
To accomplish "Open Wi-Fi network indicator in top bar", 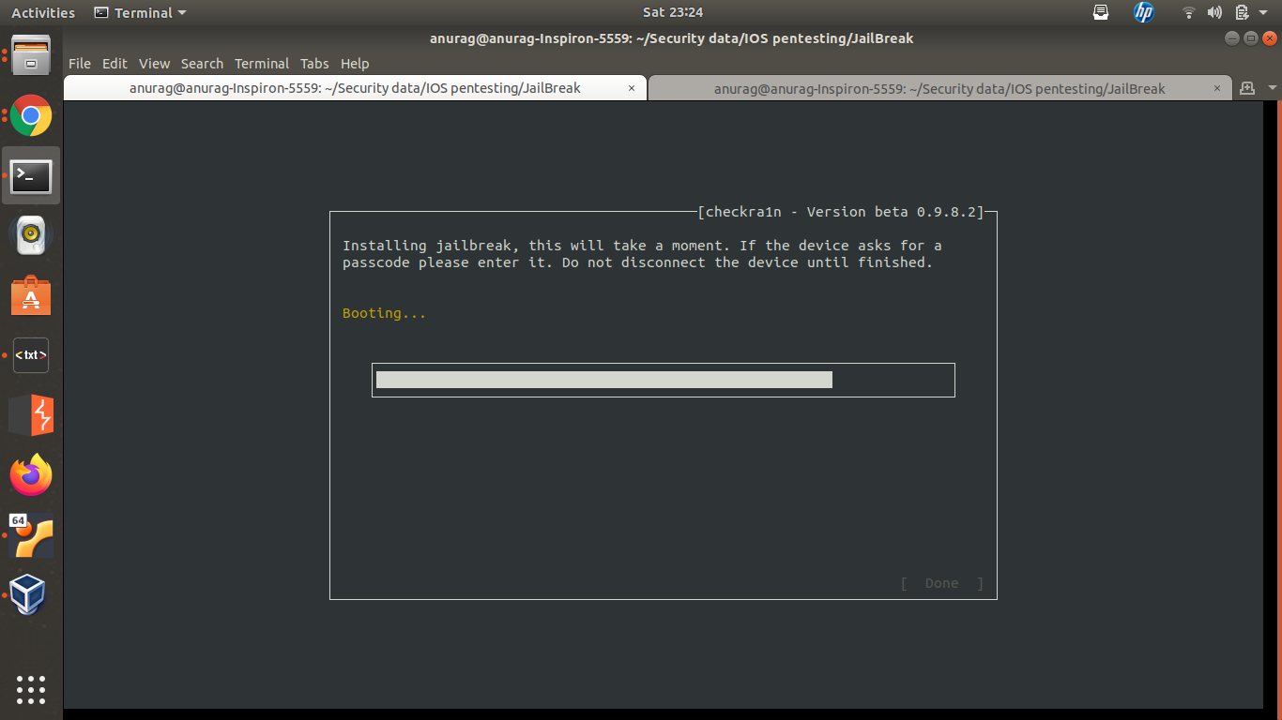I will 1188,12.
